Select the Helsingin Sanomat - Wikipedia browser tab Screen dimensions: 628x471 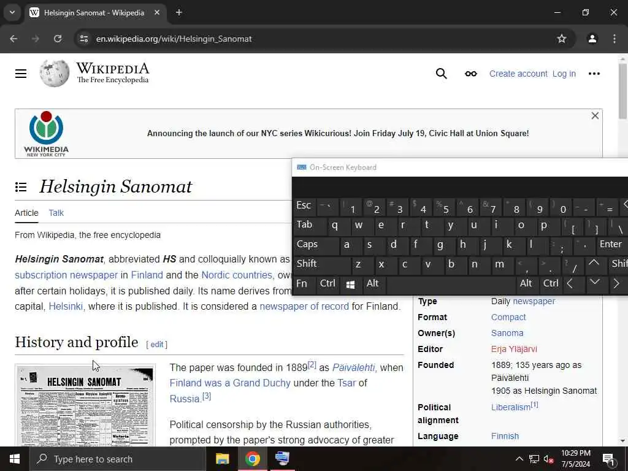(94, 13)
